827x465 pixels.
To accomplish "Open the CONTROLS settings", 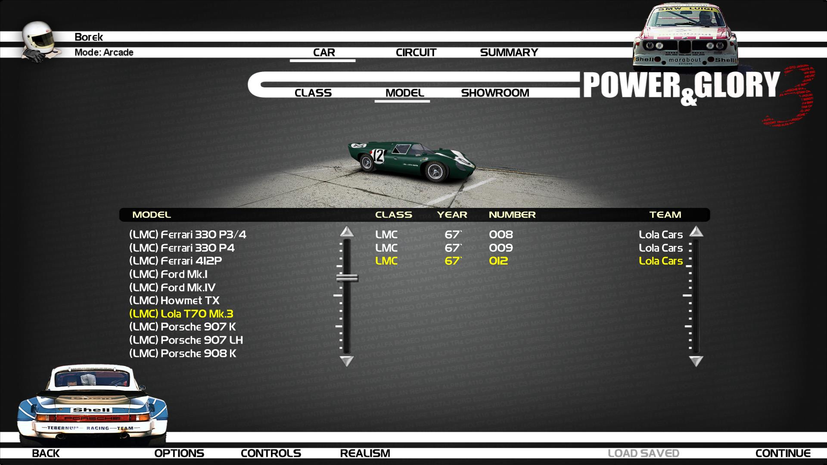I will pyautogui.click(x=271, y=453).
